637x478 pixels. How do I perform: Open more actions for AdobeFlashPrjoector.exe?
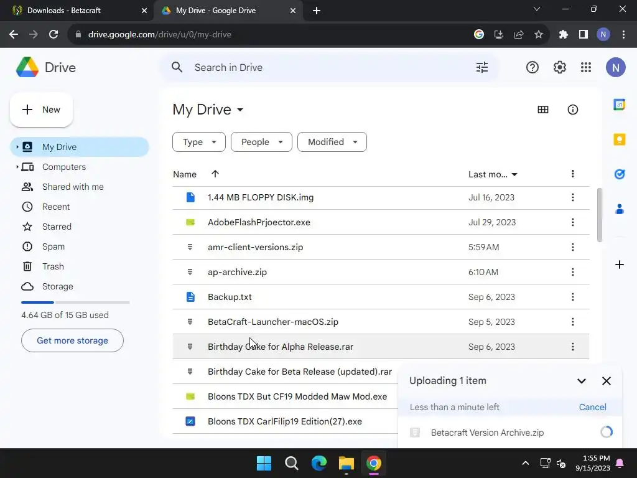(x=572, y=222)
